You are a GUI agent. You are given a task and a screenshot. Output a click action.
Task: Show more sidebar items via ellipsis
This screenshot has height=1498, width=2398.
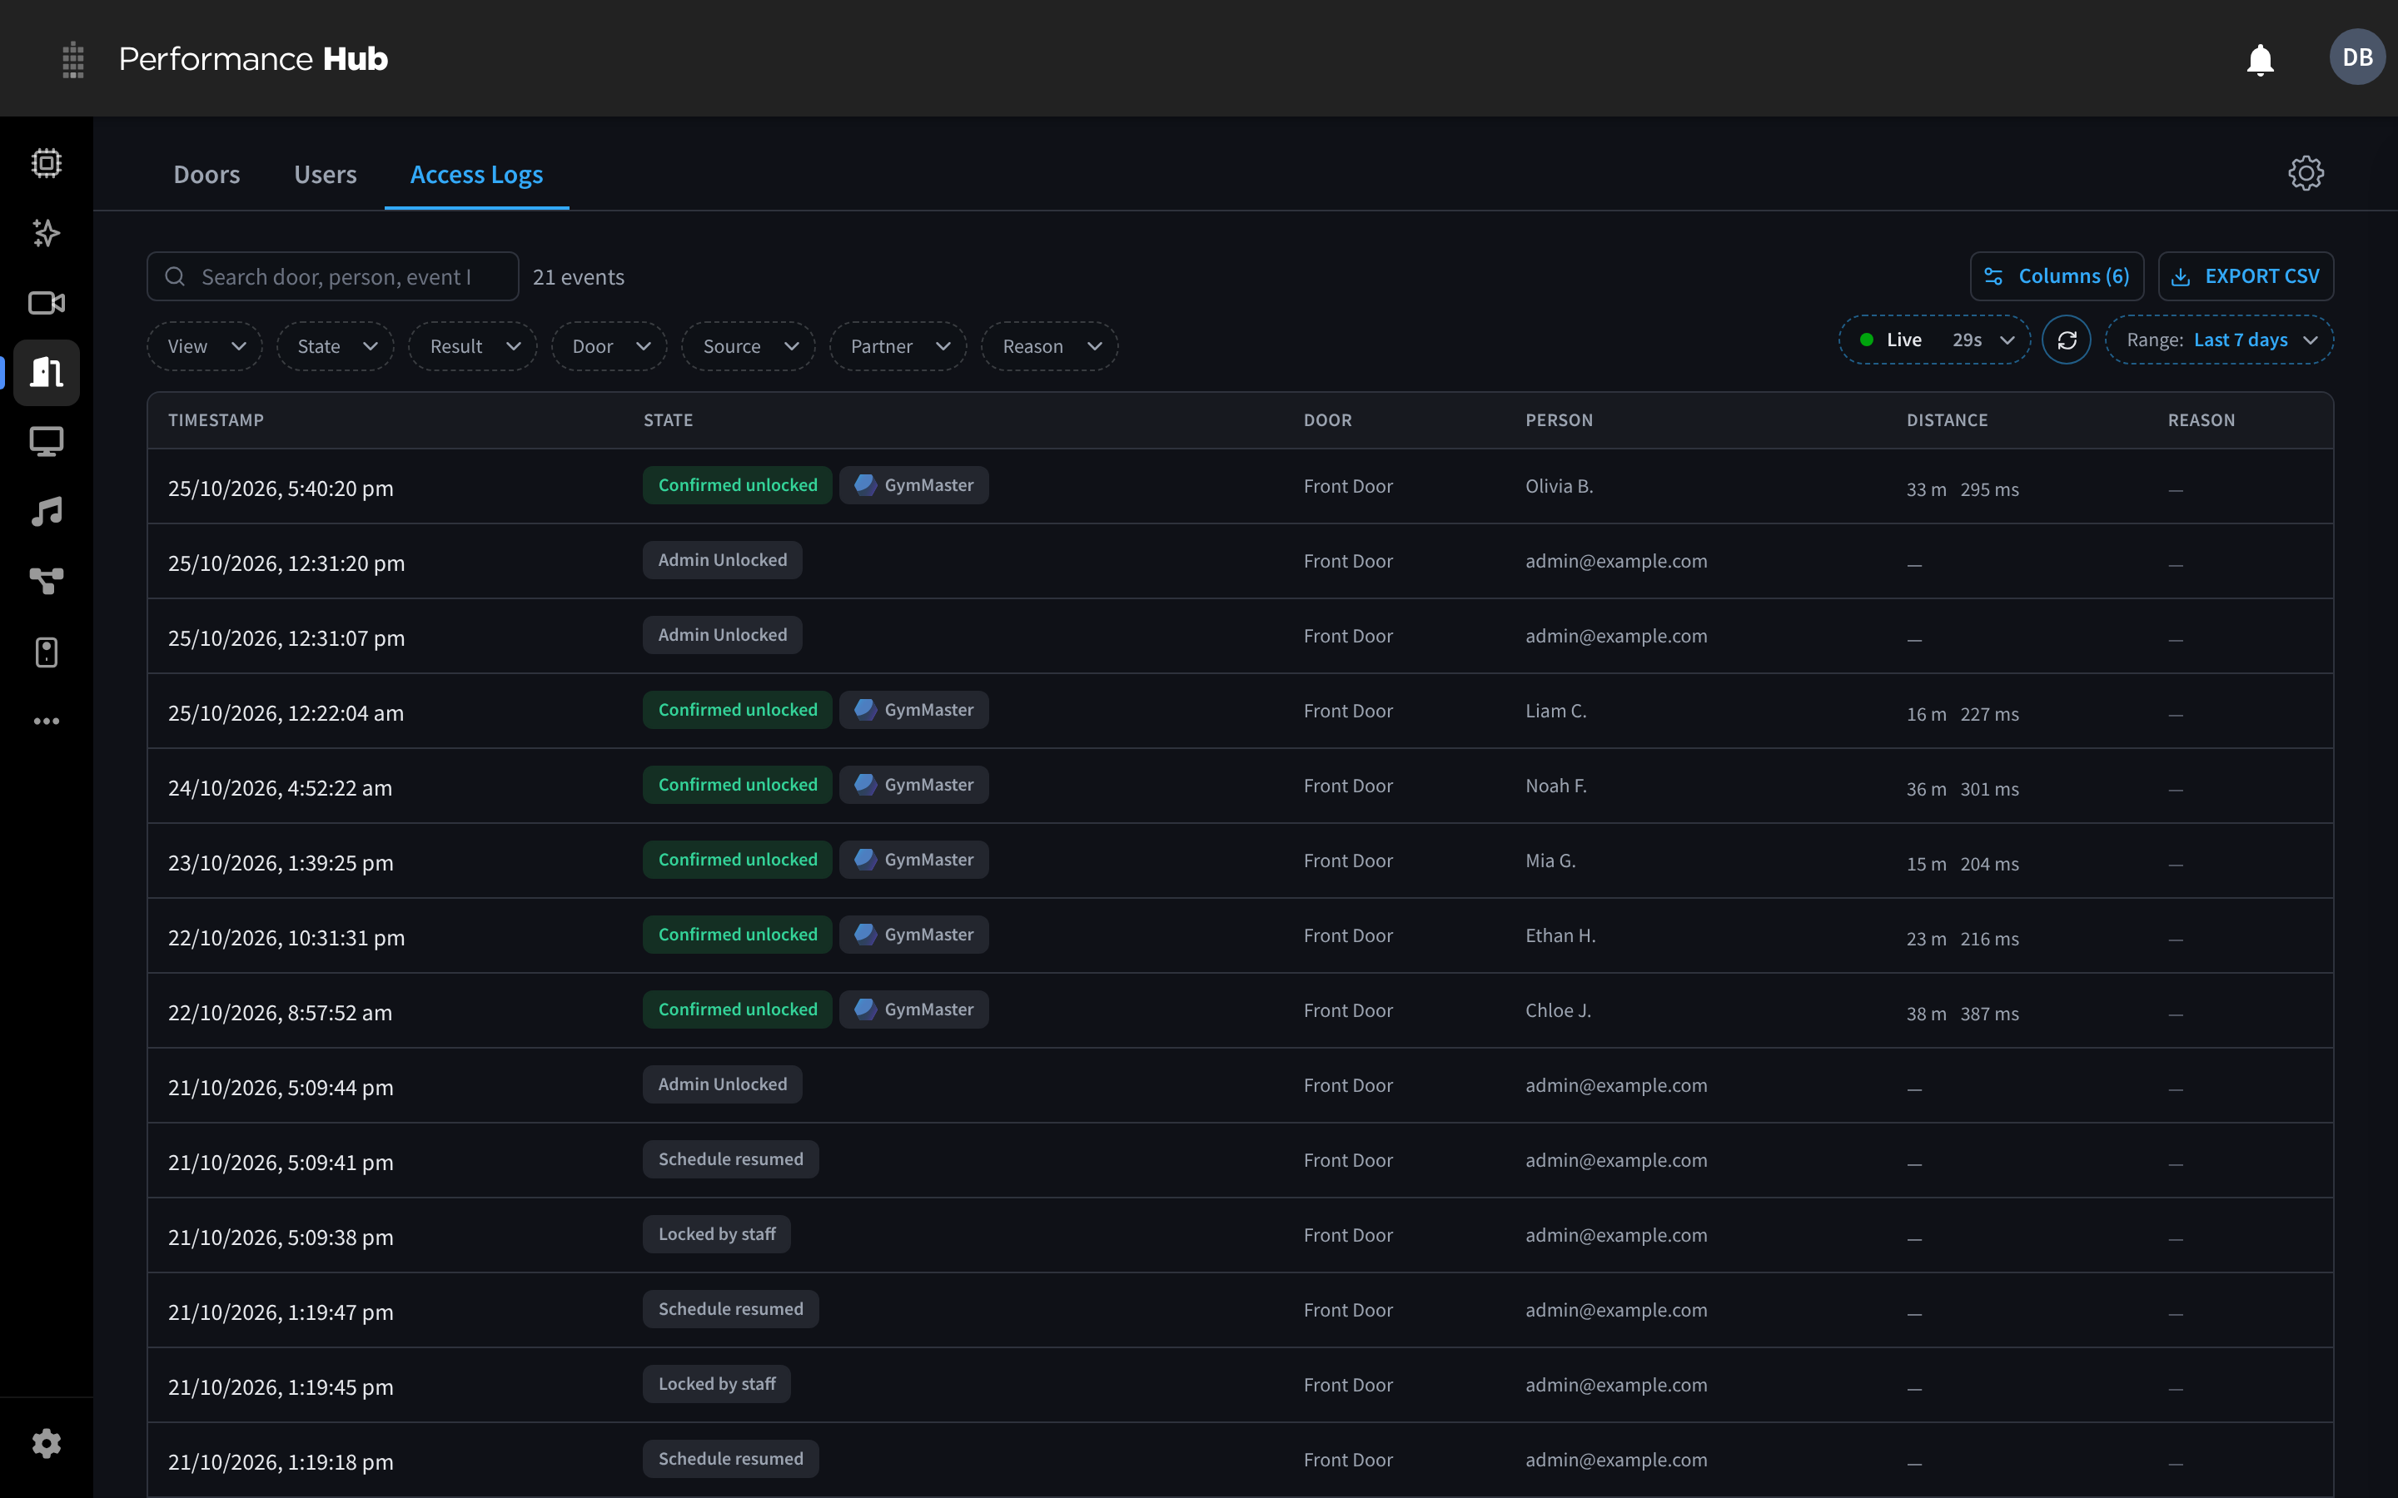pos(47,722)
